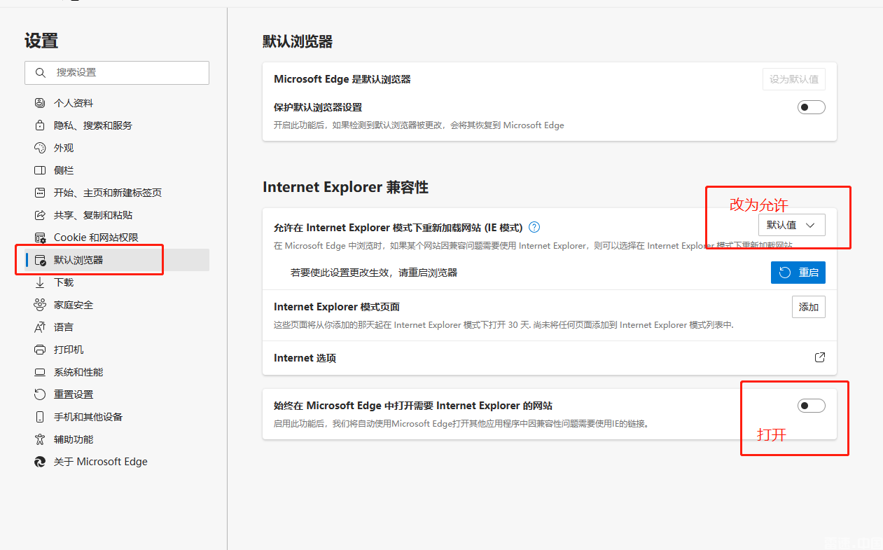
Task: Click the lock icon beside 隐私、搜索和服务
Action: 40,125
